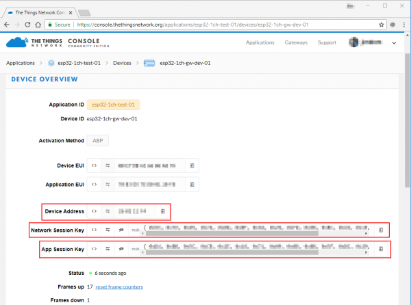This screenshot has height=305, width=411.
Task: Copy Device Address to clipboard
Action: pos(163,211)
